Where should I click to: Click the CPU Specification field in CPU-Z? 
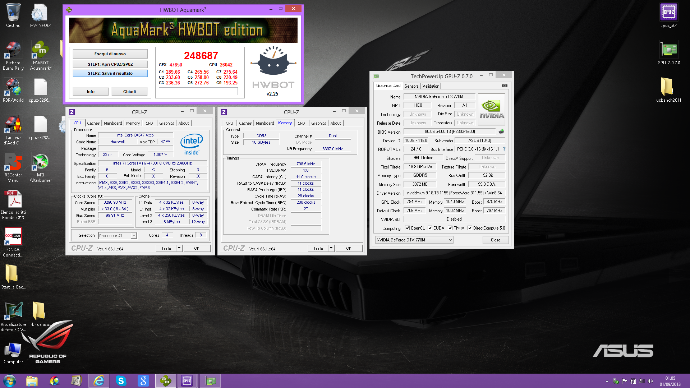pyautogui.click(x=153, y=163)
